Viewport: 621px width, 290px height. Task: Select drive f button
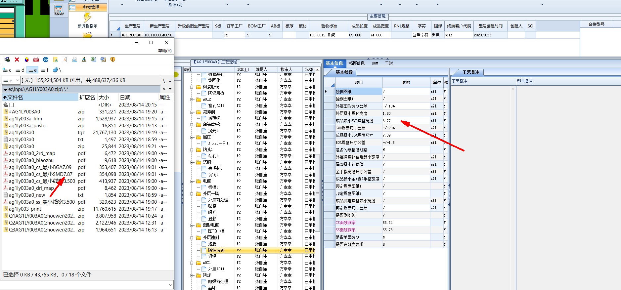coord(45,70)
